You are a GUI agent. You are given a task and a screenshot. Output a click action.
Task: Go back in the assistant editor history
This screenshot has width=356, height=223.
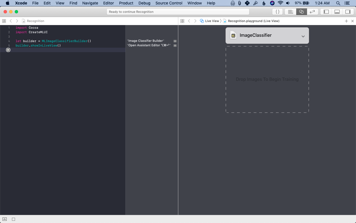[189, 21]
